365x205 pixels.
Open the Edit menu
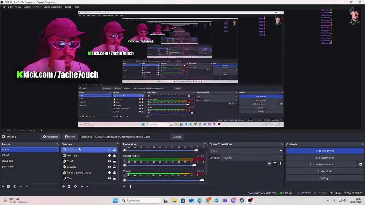coord(10,7)
